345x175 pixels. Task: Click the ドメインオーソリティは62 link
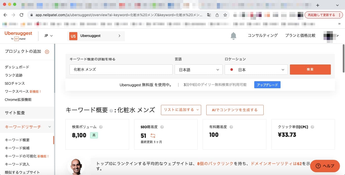[x=276, y=163]
